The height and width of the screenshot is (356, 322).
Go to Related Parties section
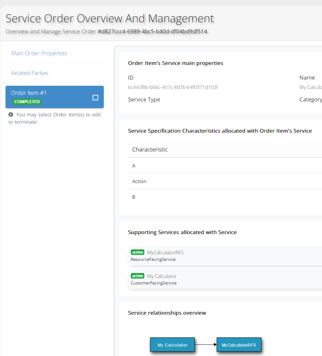pos(30,73)
